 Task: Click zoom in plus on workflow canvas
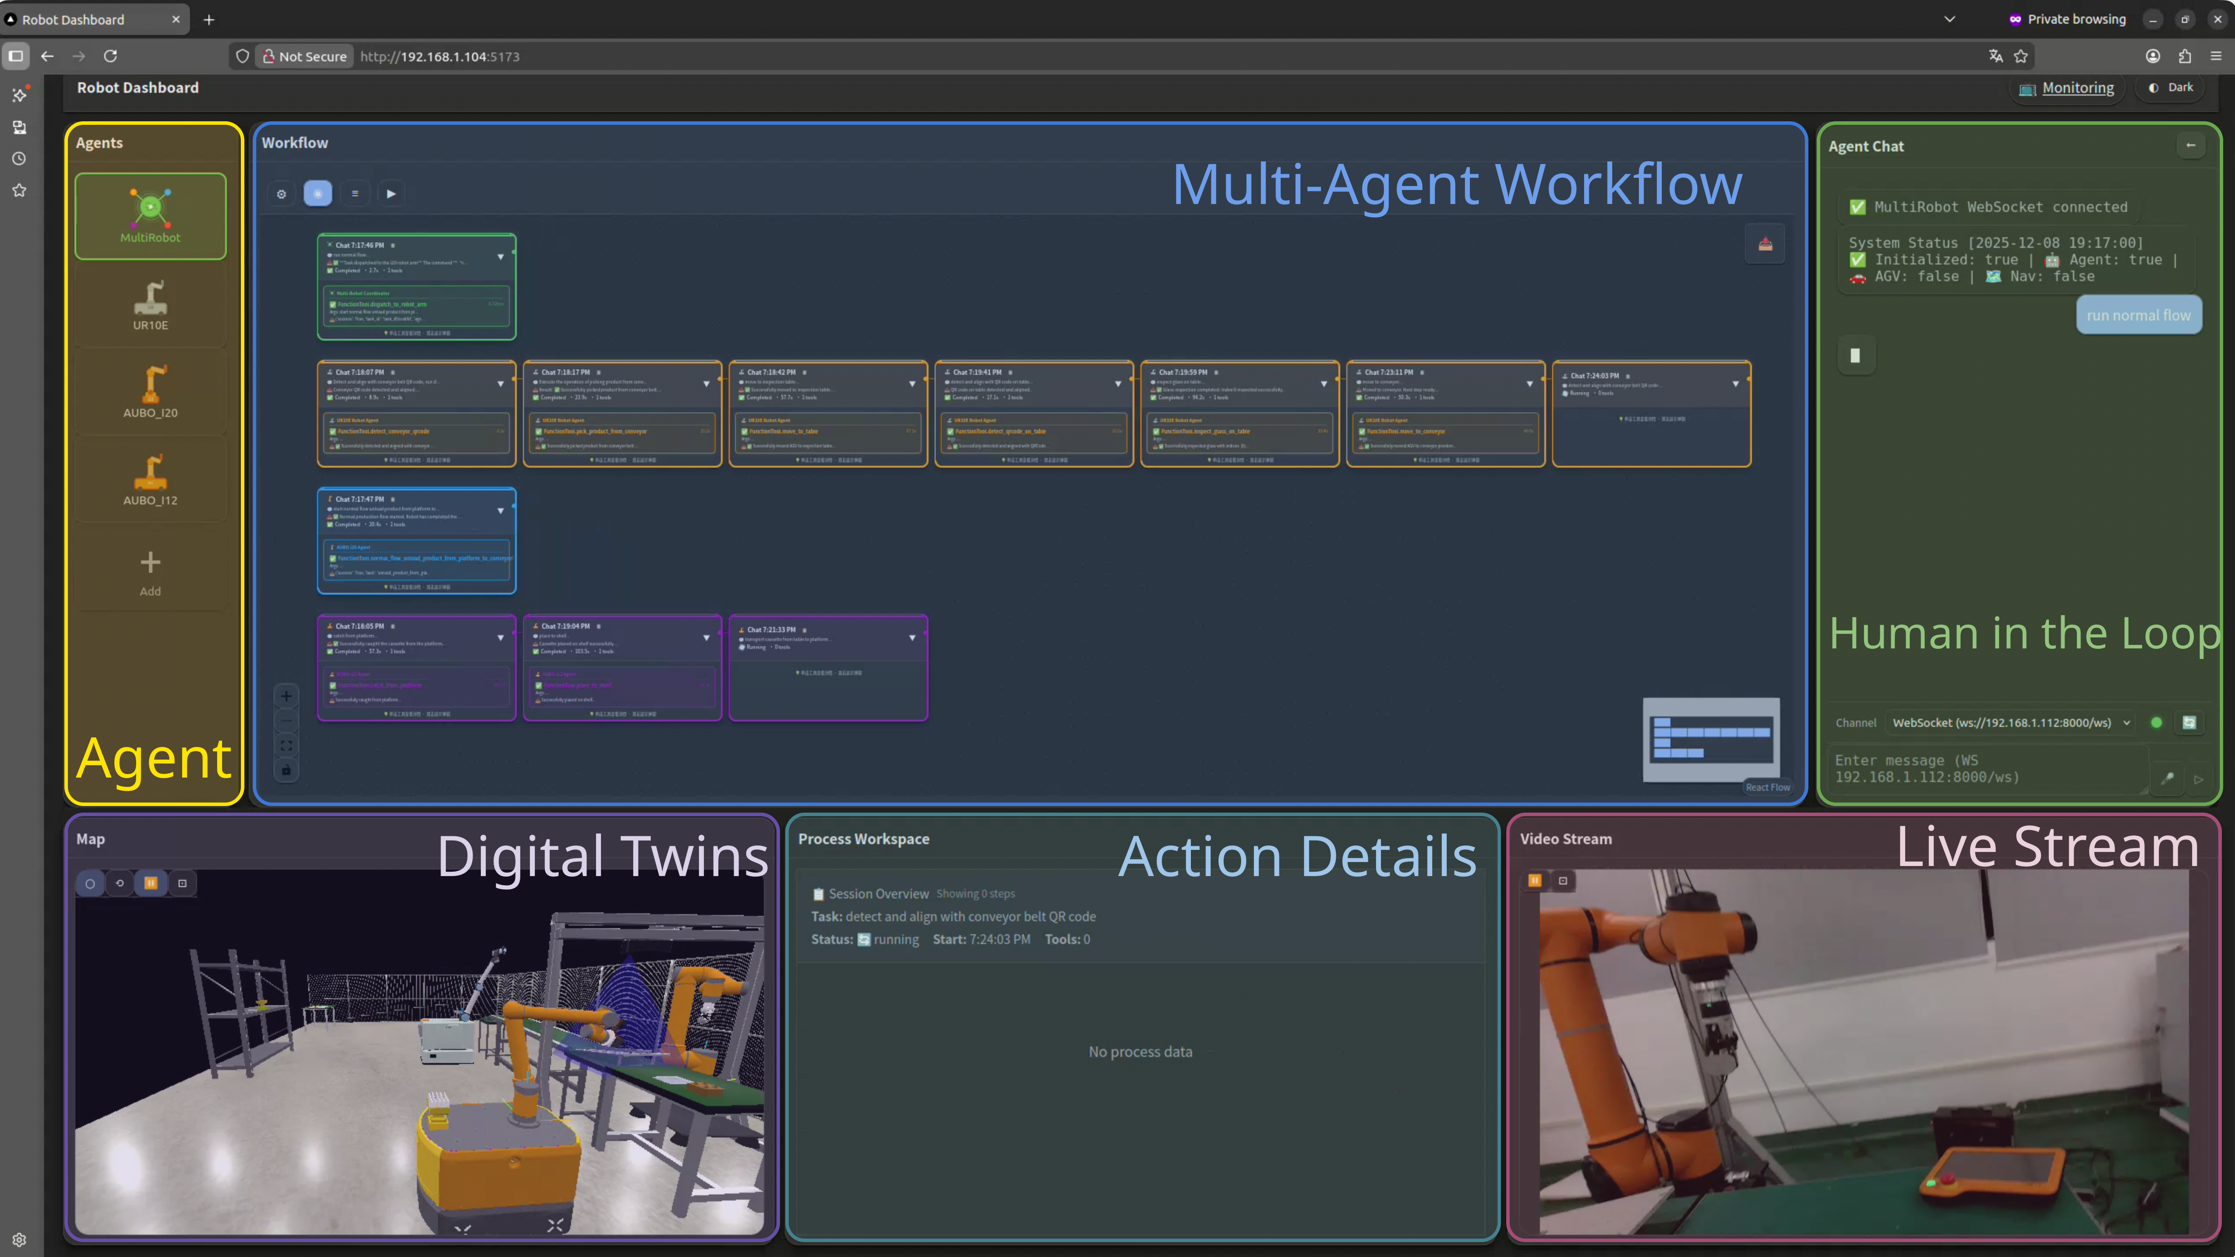pos(286,696)
